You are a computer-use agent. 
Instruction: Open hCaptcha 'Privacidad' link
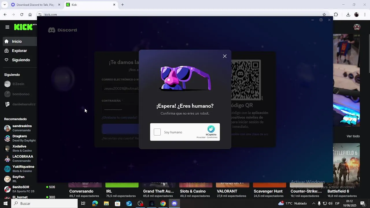tap(201, 137)
